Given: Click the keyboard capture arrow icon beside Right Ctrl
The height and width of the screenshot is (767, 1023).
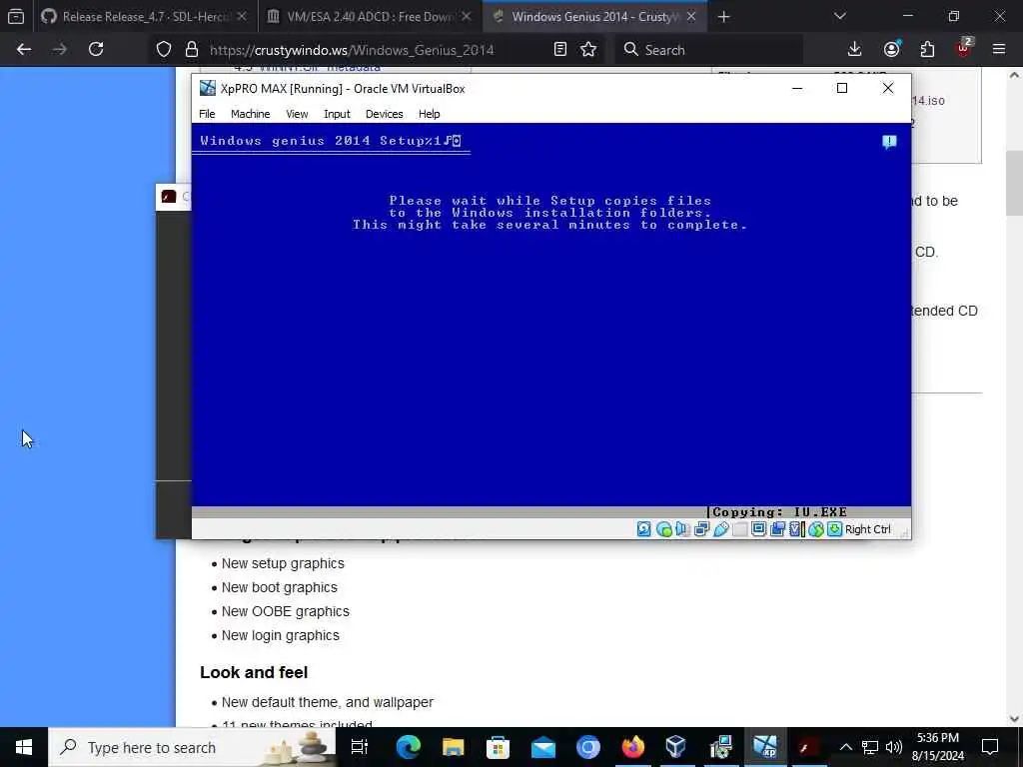Looking at the screenshot, I should [x=834, y=529].
